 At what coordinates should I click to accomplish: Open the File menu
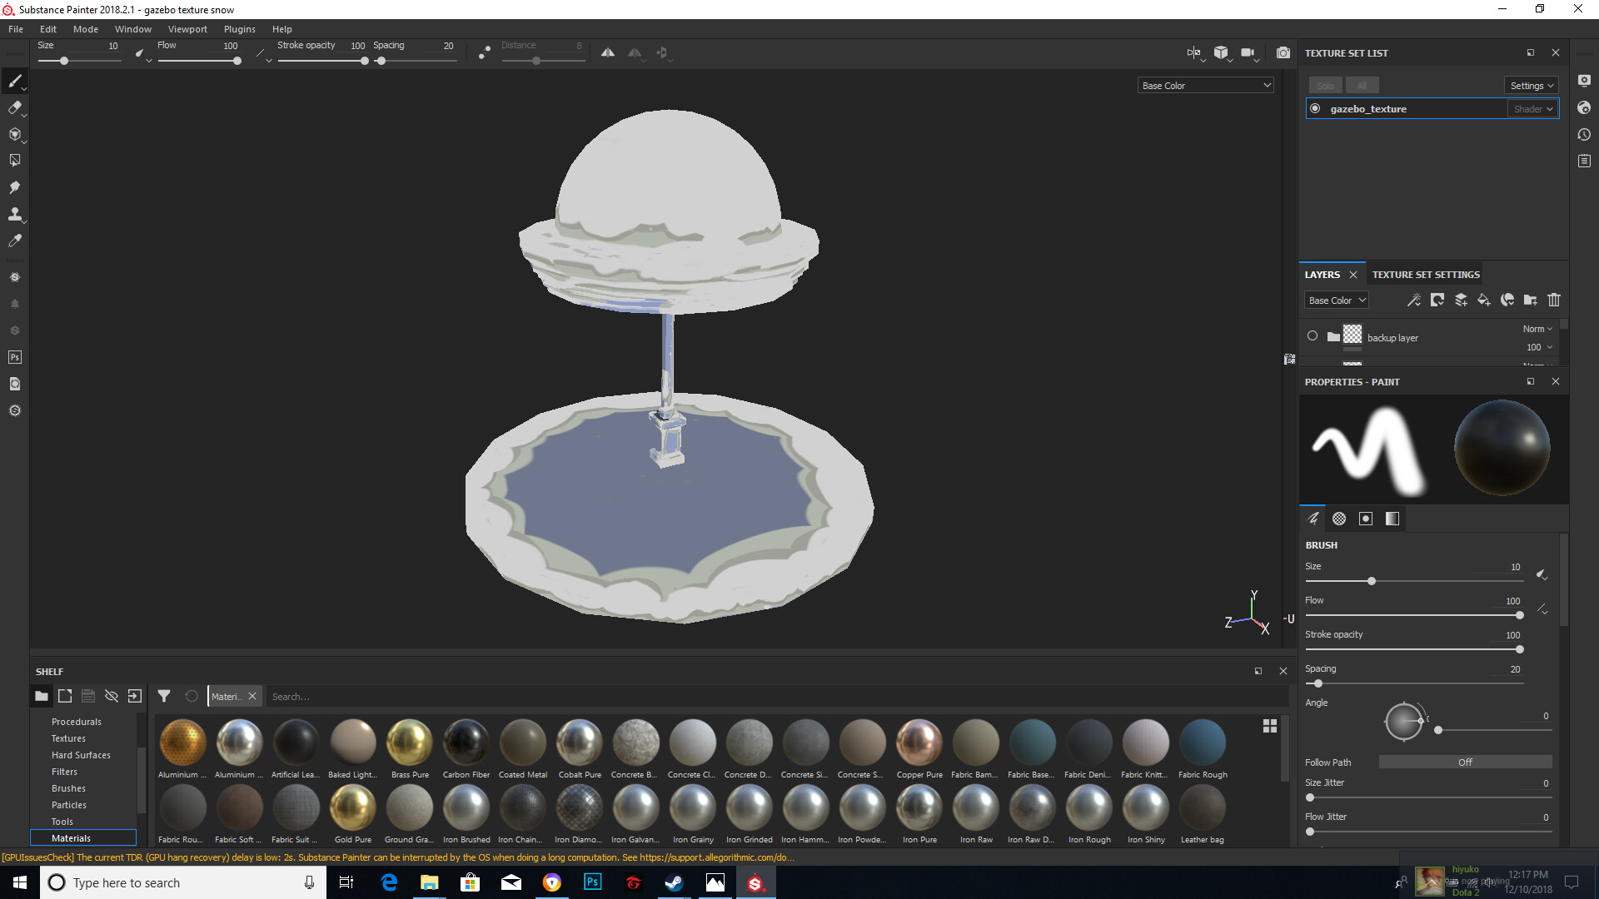tap(16, 28)
